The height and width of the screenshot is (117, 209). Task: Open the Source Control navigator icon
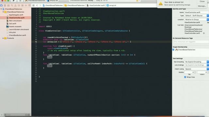point(5,6)
